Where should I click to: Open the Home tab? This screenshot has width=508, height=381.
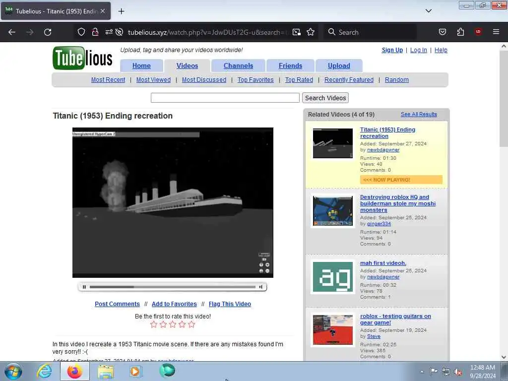tap(141, 66)
